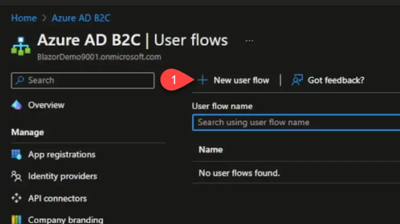Click the Got feedback person icon
400x224 pixels.
coord(296,80)
